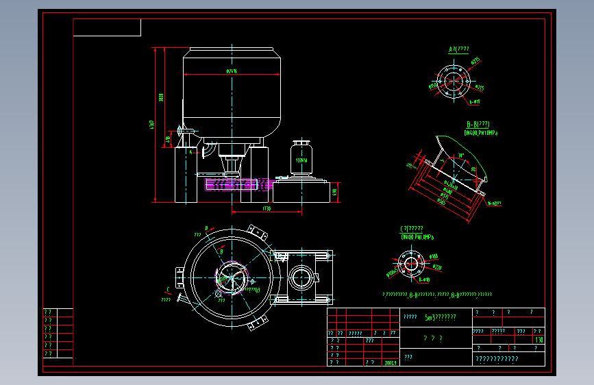
Task: Click the magenta coupling in elevation view
Action: [237, 184]
